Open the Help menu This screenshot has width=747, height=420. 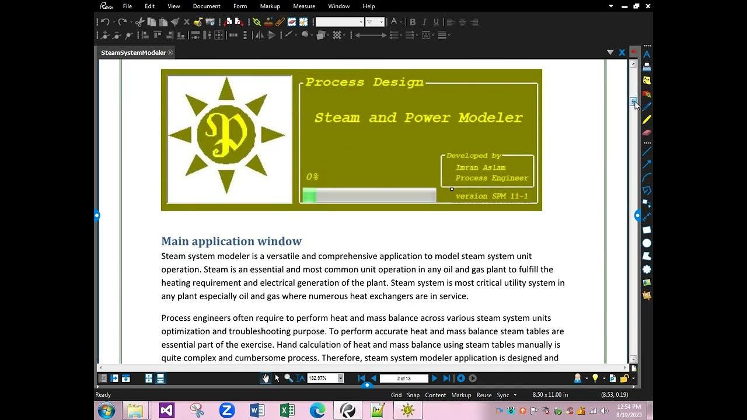369,6
